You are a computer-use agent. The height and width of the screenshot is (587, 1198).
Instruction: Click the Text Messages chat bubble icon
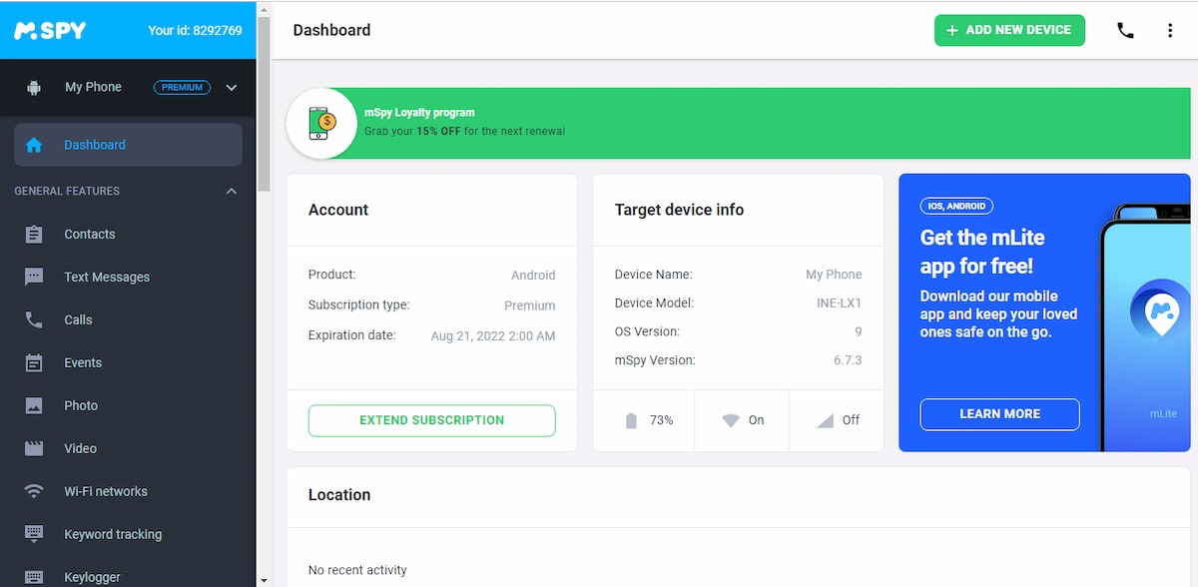(34, 277)
